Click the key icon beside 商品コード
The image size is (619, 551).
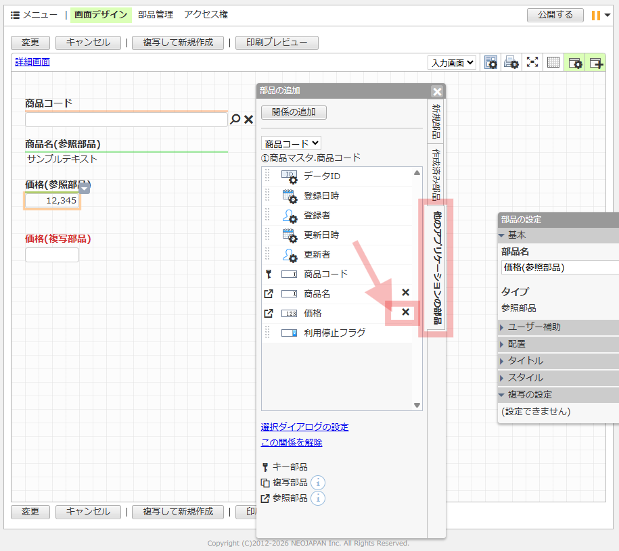pos(269,274)
